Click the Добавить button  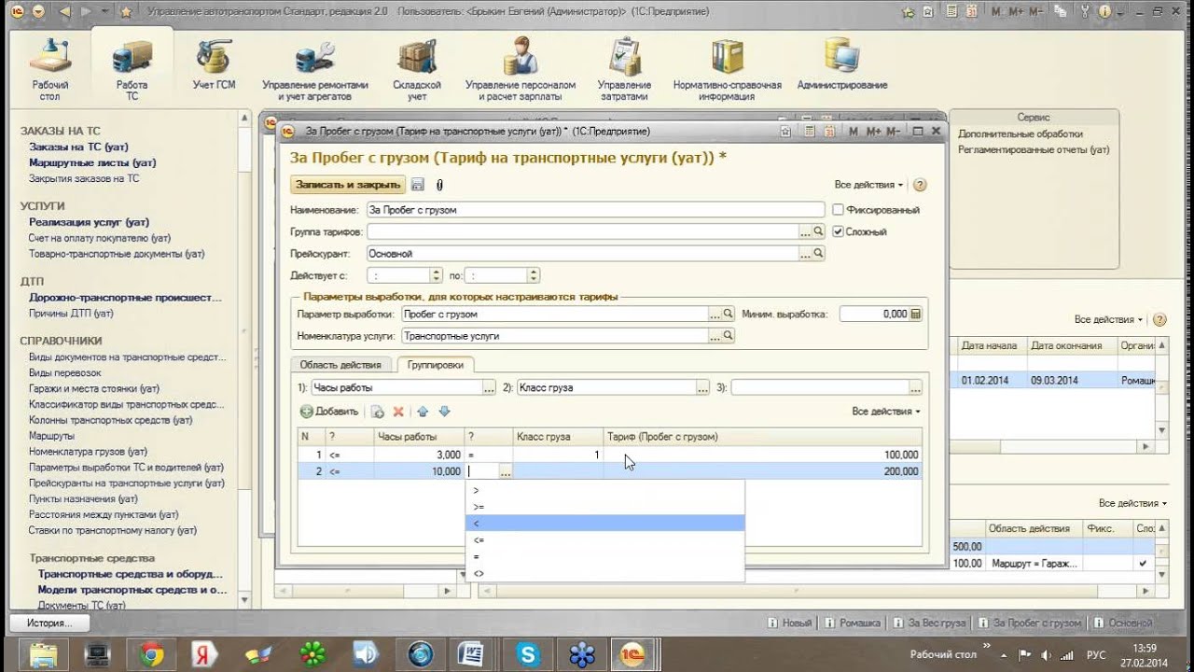point(329,412)
